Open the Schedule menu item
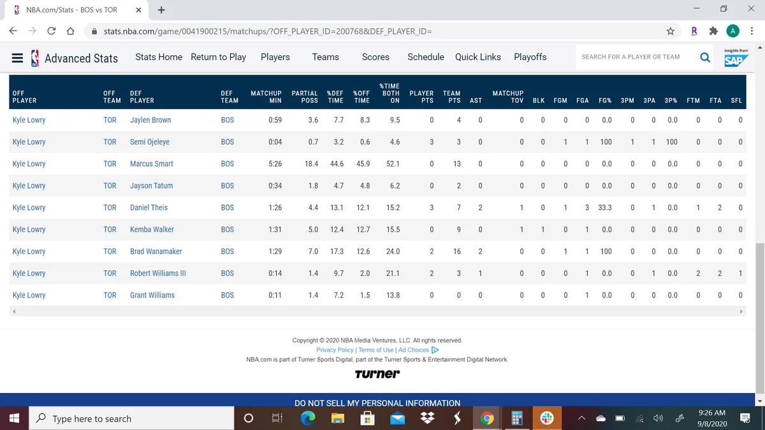765x430 pixels. pos(426,57)
